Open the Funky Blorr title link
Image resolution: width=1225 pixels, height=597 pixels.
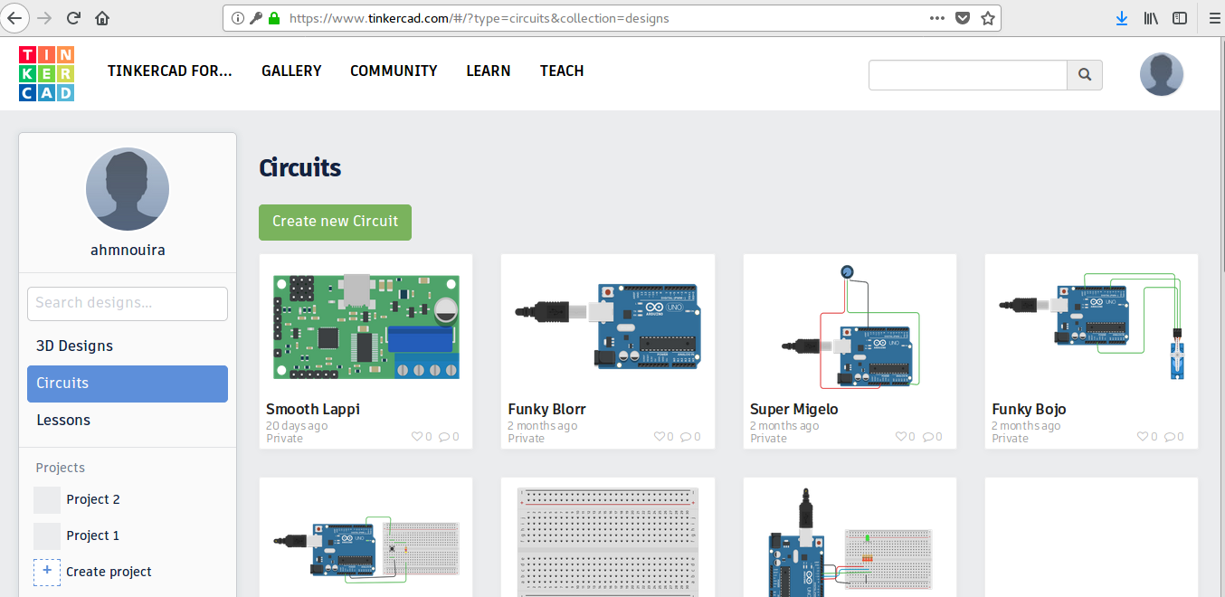[x=547, y=409]
